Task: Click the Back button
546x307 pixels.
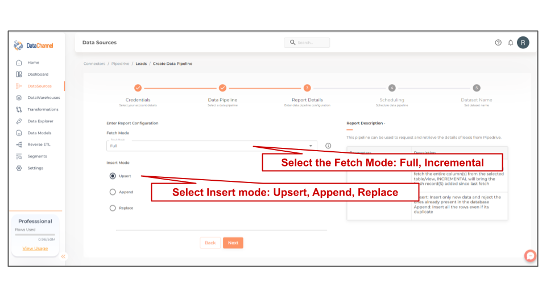Action: [x=210, y=243]
